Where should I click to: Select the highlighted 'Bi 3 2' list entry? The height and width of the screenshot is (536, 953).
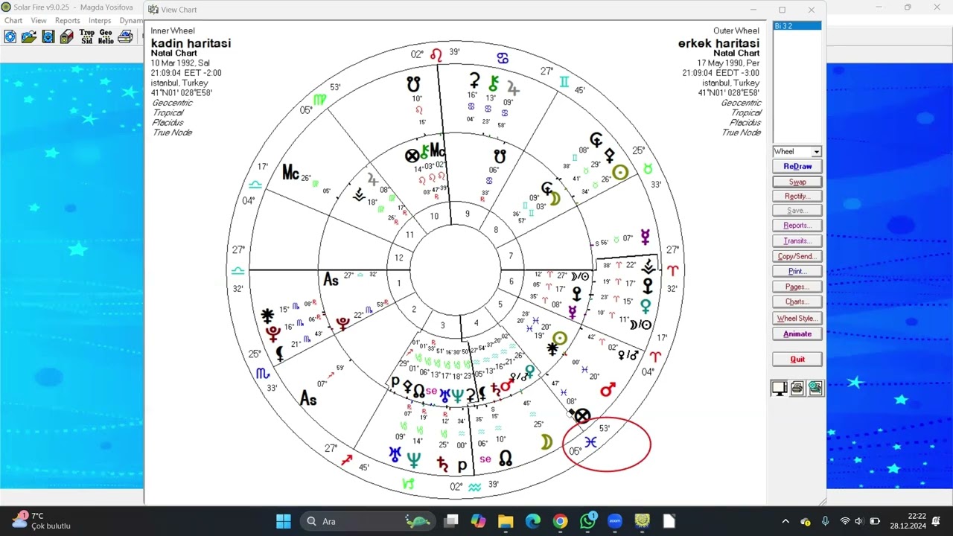coord(797,26)
